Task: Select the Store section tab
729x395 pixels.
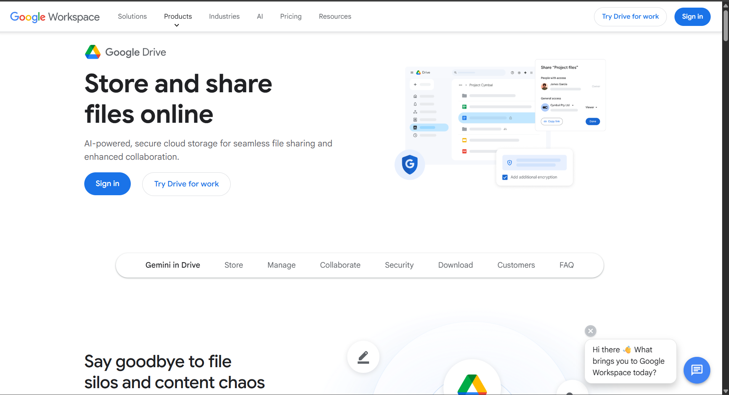Action: (234, 265)
